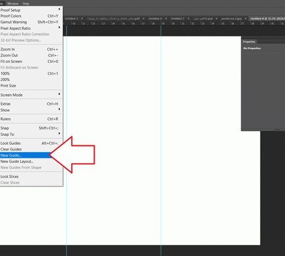
Task: Toggle Extras in the View menu
Action: point(31,104)
